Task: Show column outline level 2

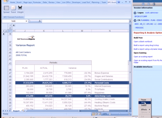Action: tap(10, 28)
